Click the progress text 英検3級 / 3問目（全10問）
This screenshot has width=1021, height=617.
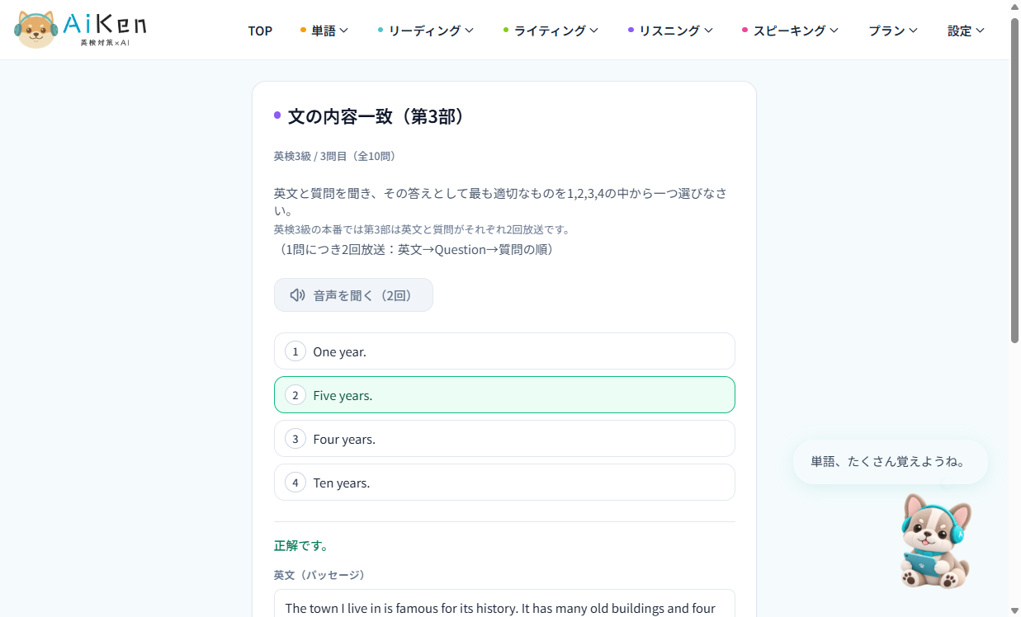click(335, 156)
